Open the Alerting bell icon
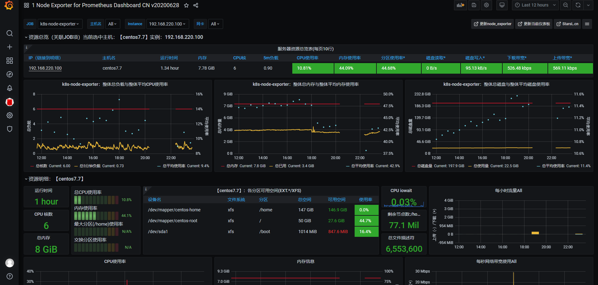 10,88
